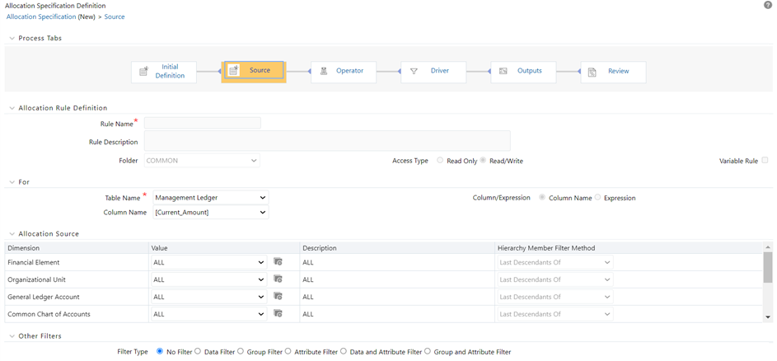Tick the Variable Rule checkbox
The width and height of the screenshot is (777, 361).
(765, 160)
